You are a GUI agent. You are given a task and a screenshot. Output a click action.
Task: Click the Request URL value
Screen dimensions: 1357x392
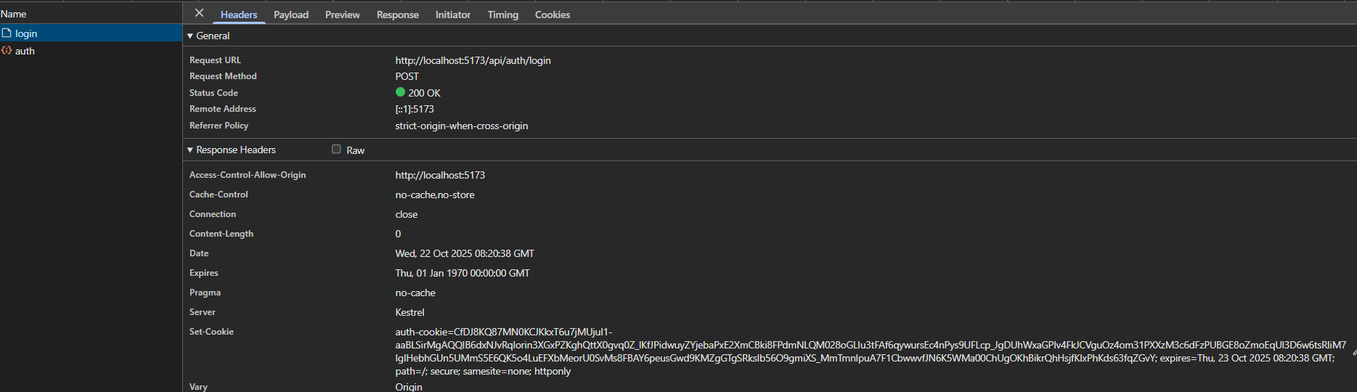pos(473,60)
